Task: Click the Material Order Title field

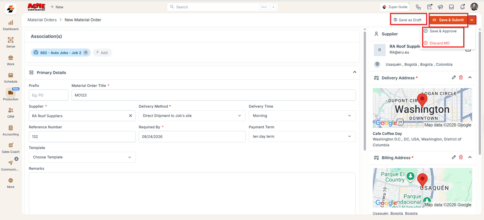Action: pos(214,95)
